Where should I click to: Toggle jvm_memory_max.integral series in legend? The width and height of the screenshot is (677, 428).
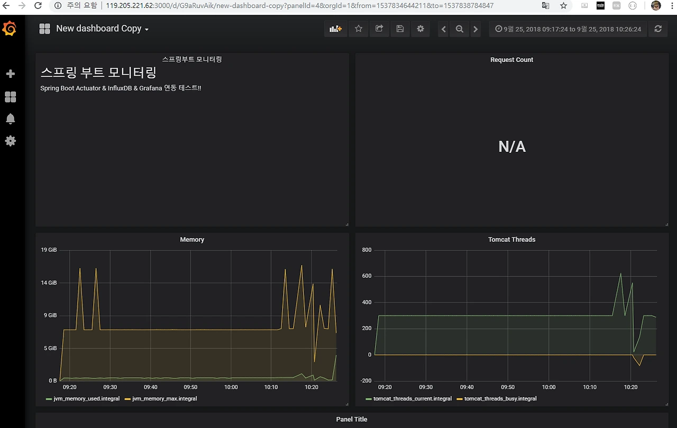click(164, 398)
